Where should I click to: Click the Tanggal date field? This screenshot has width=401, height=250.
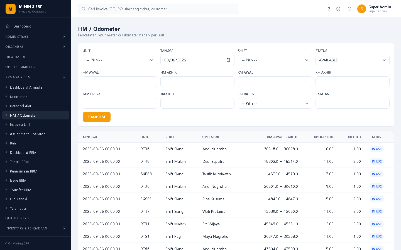point(197,60)
